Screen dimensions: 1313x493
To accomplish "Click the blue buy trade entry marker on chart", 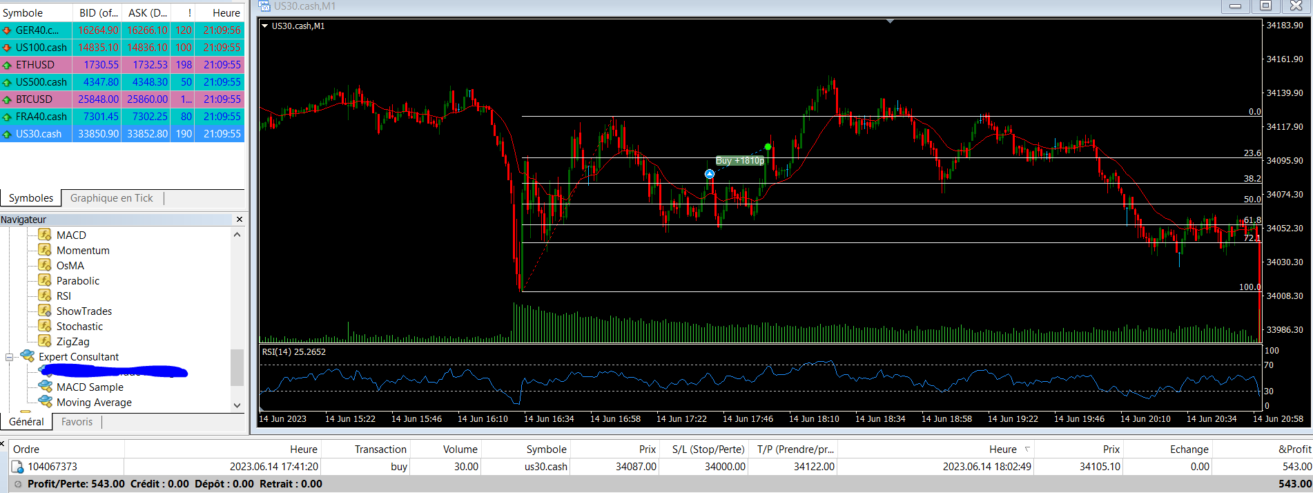I will click(709, 174).
